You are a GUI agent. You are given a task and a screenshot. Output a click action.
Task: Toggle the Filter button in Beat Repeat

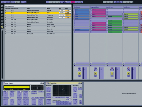click(x=34, y=94)
